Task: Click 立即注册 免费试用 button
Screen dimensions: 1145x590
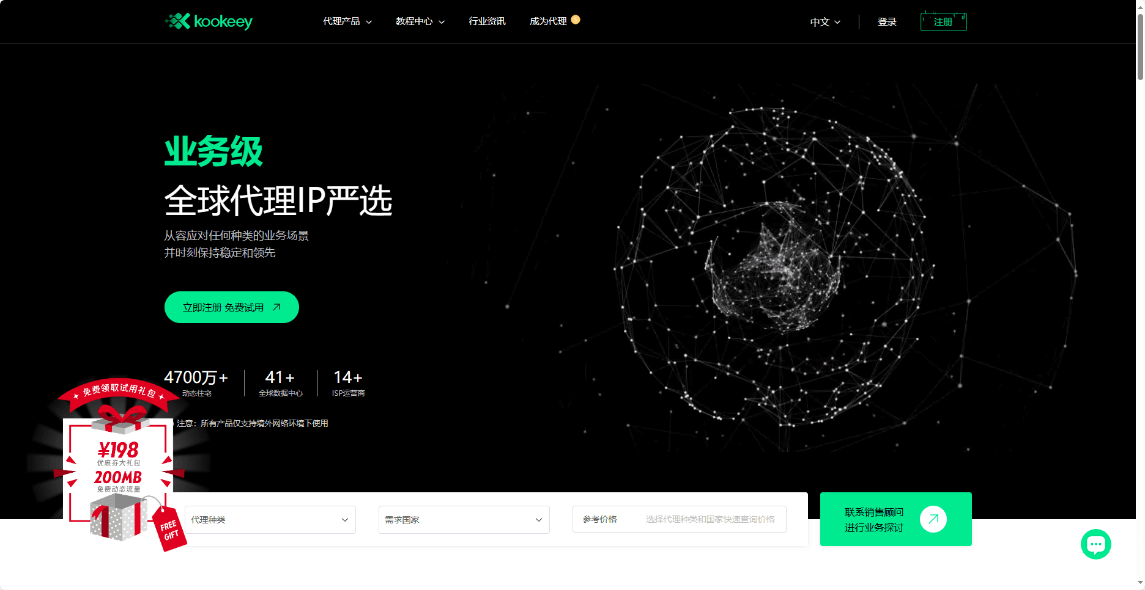Action: click(x=232, y=307)
